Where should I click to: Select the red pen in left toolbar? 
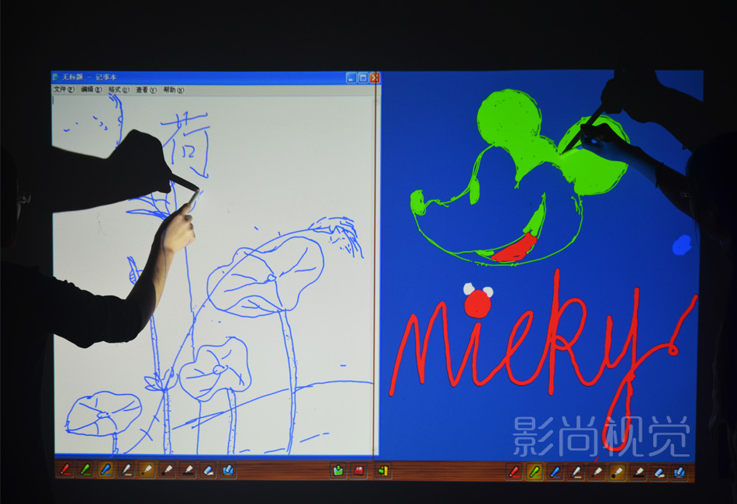click(66, 469)
